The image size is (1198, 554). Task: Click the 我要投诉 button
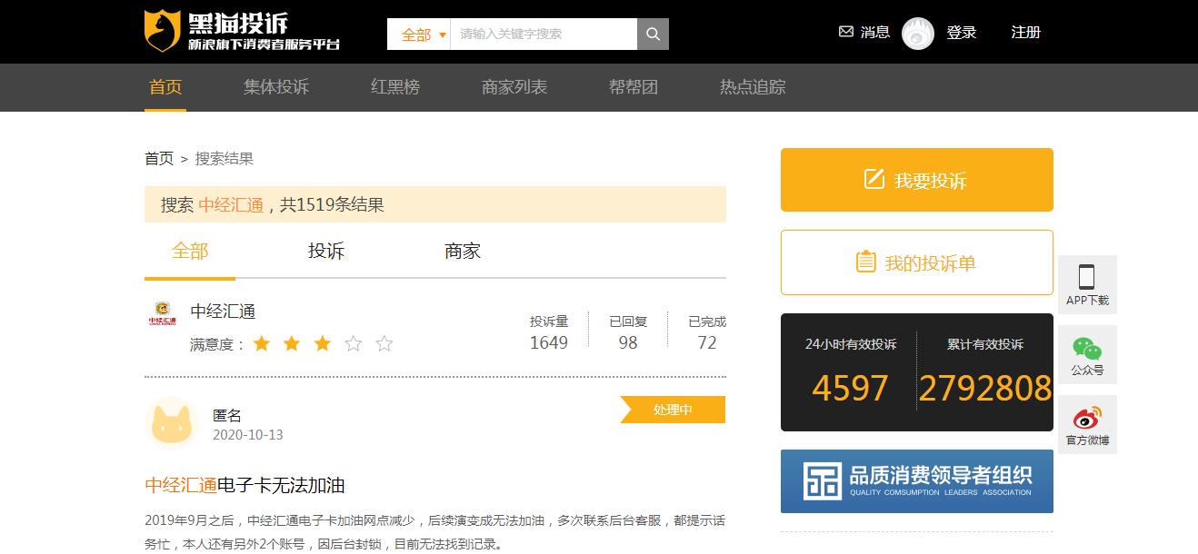916,179
